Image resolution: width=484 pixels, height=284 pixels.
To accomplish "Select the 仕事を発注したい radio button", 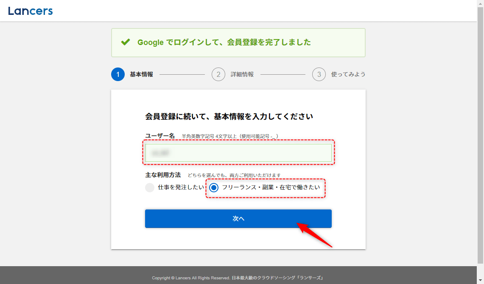I will coord(150,188).
